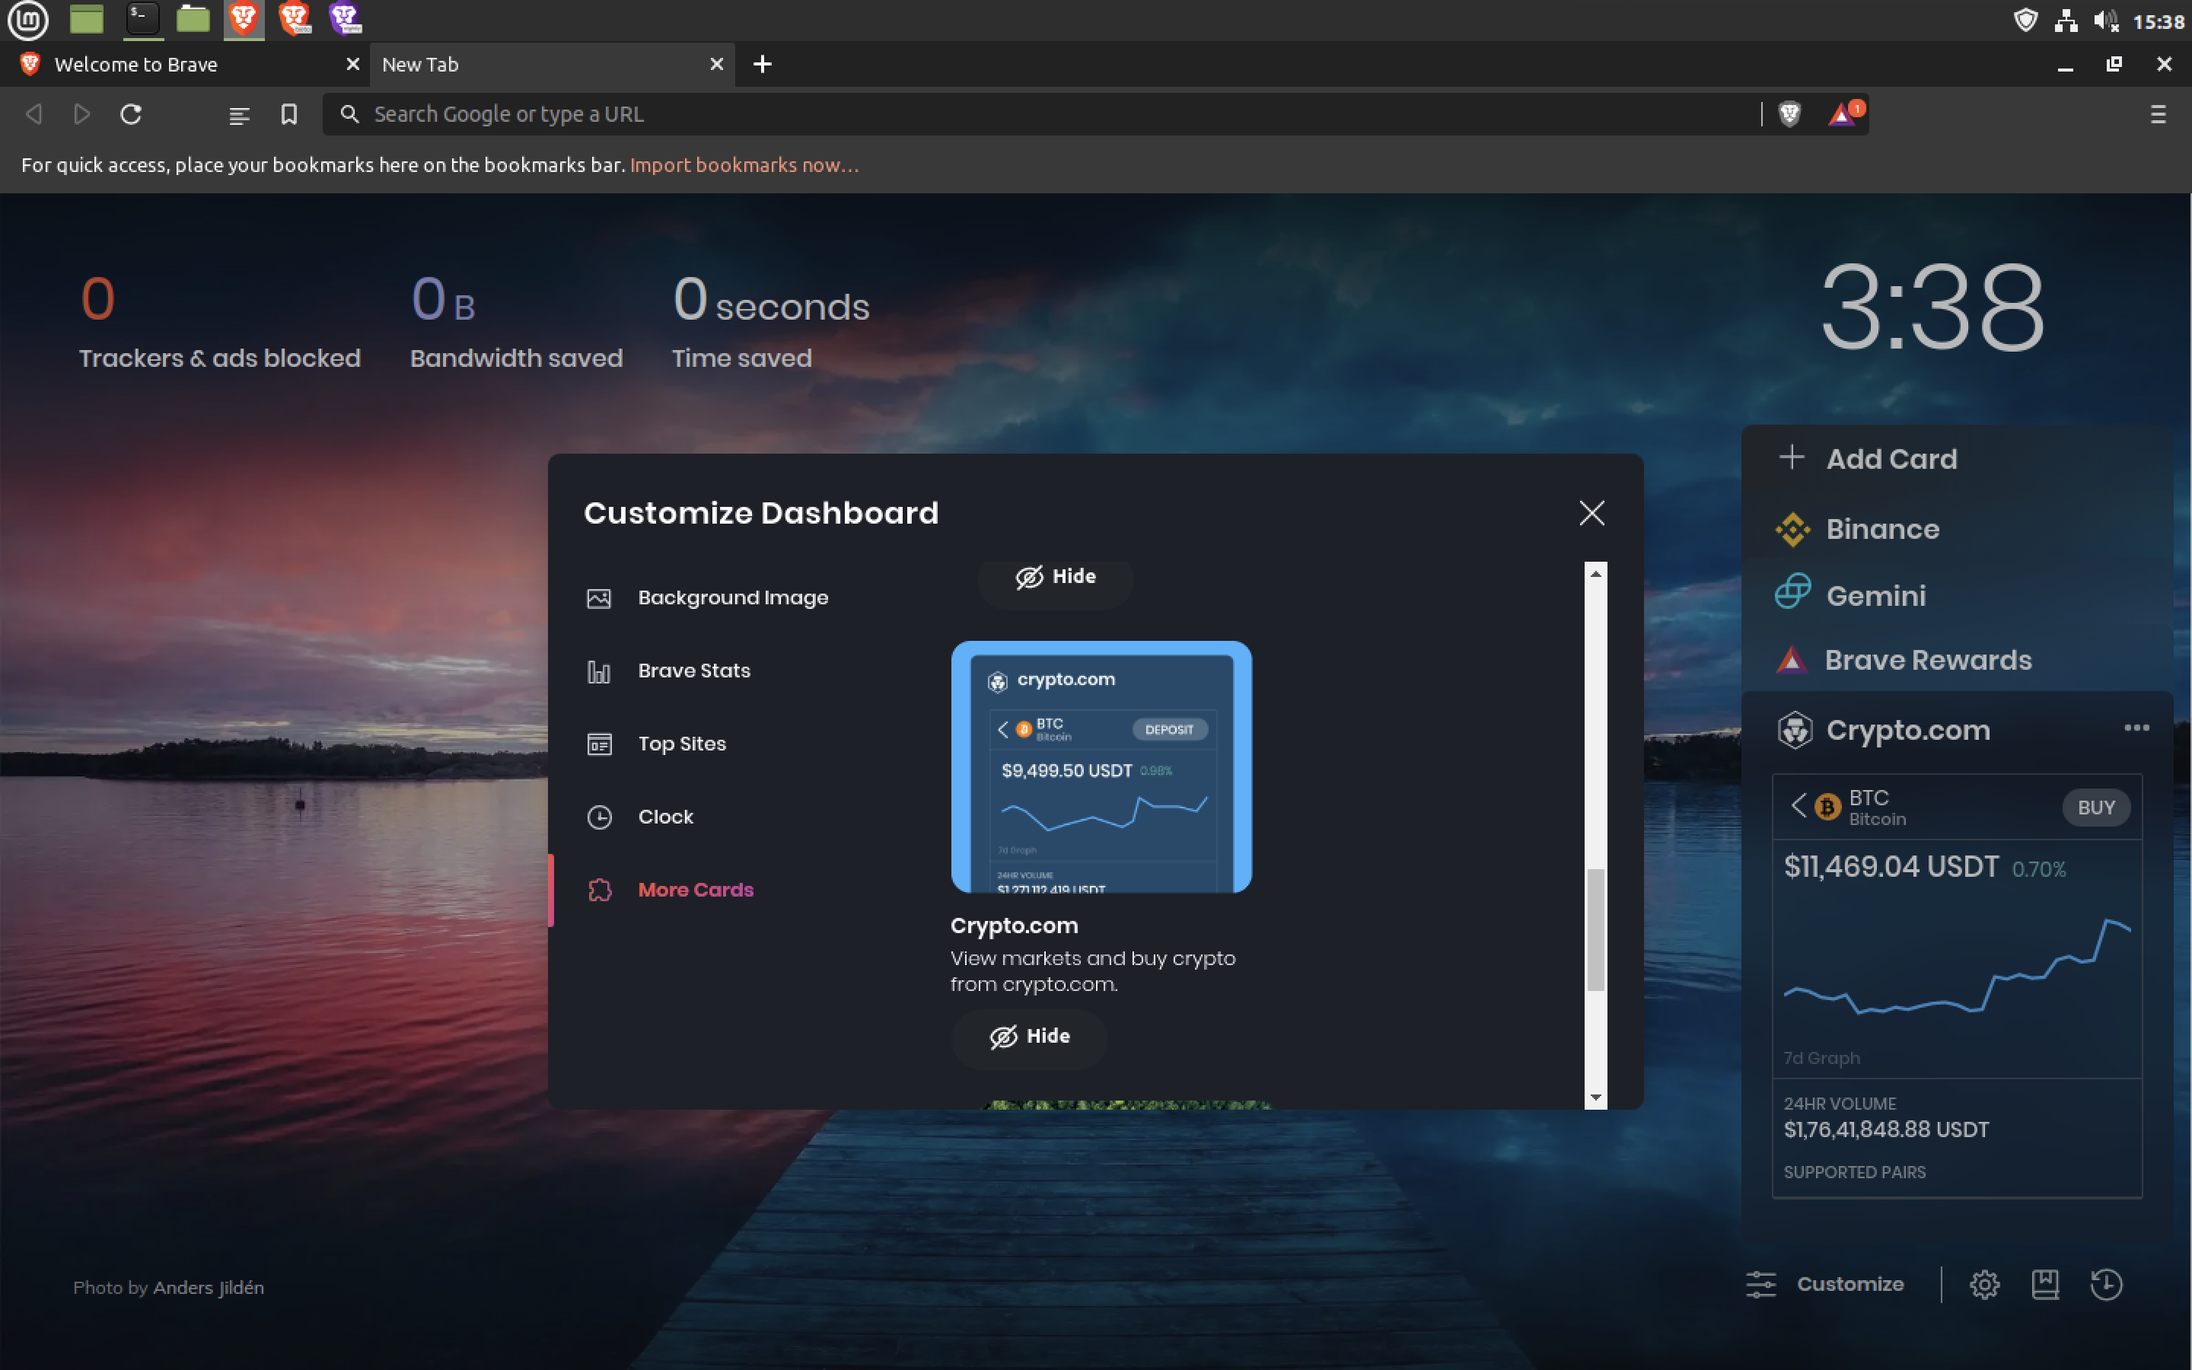Close the Customize Dashboard dialog
This screenshot has height=1370, width=2192.
point(1591,513)
